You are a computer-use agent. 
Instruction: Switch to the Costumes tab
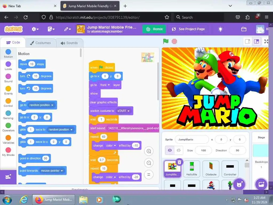[x=41, y=43]
